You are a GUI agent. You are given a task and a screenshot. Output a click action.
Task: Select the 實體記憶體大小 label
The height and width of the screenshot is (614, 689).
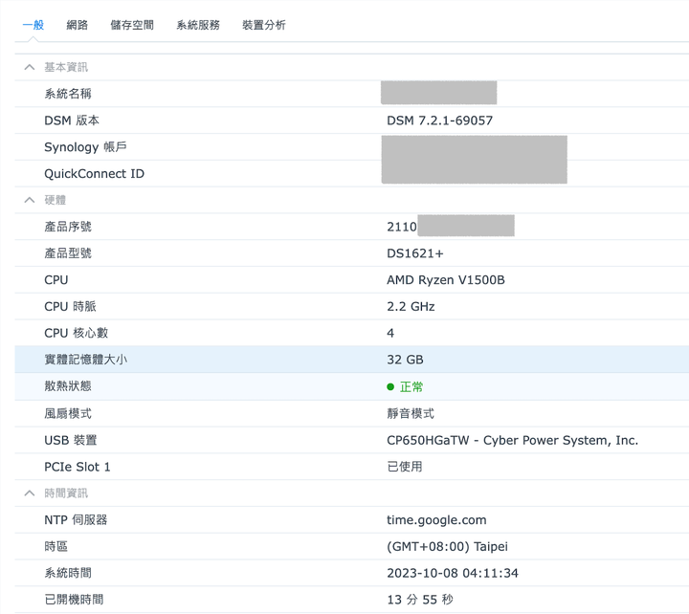click(86, 360)
